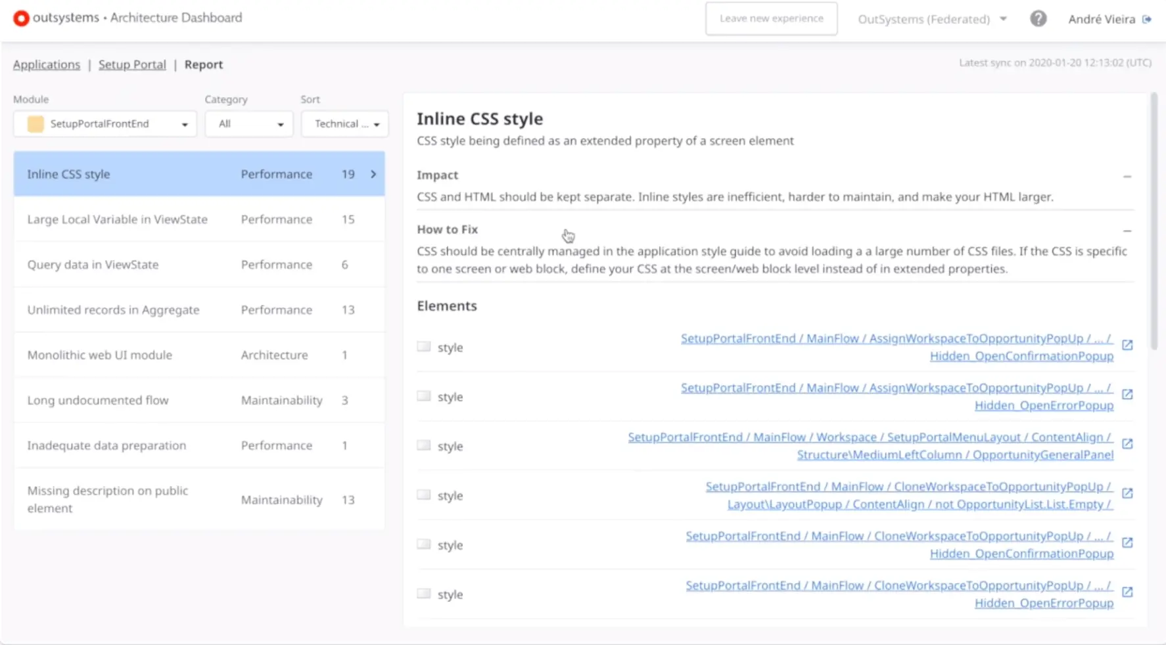Click the logout icon next to André Vieira
This screenshot has height=645, width=1166.
pos(1147,19)
